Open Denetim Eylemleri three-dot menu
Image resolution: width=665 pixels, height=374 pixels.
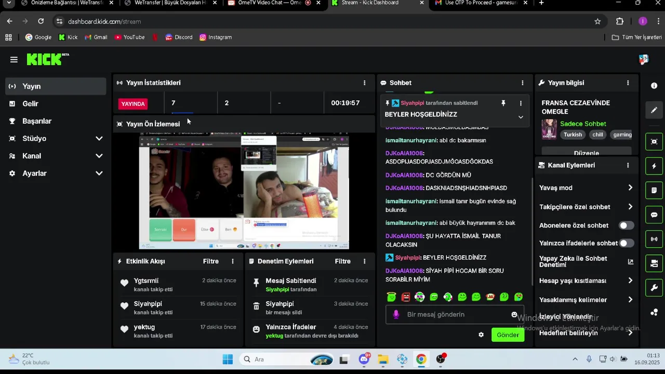pos(364,261)
